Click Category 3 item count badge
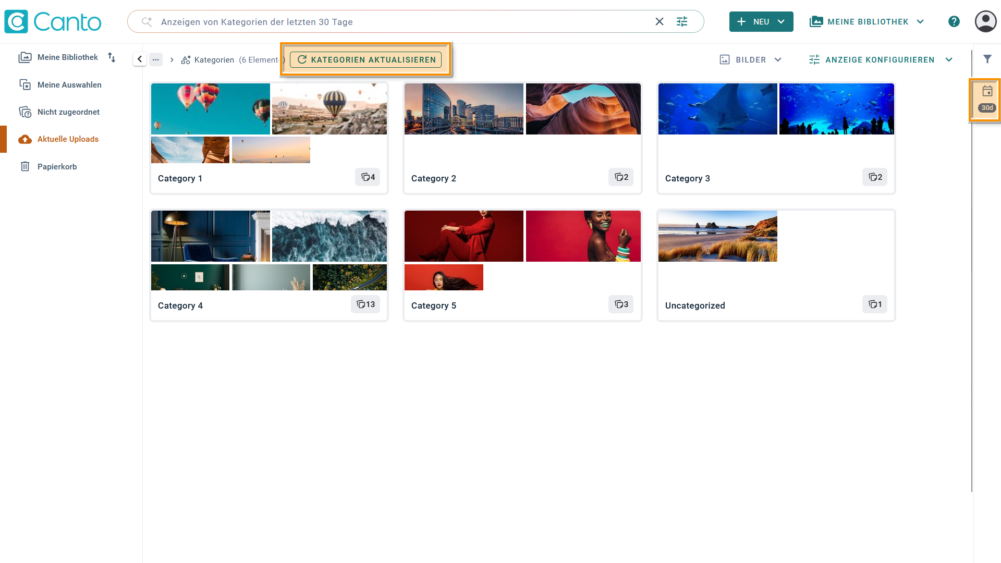 click(875, 177)
